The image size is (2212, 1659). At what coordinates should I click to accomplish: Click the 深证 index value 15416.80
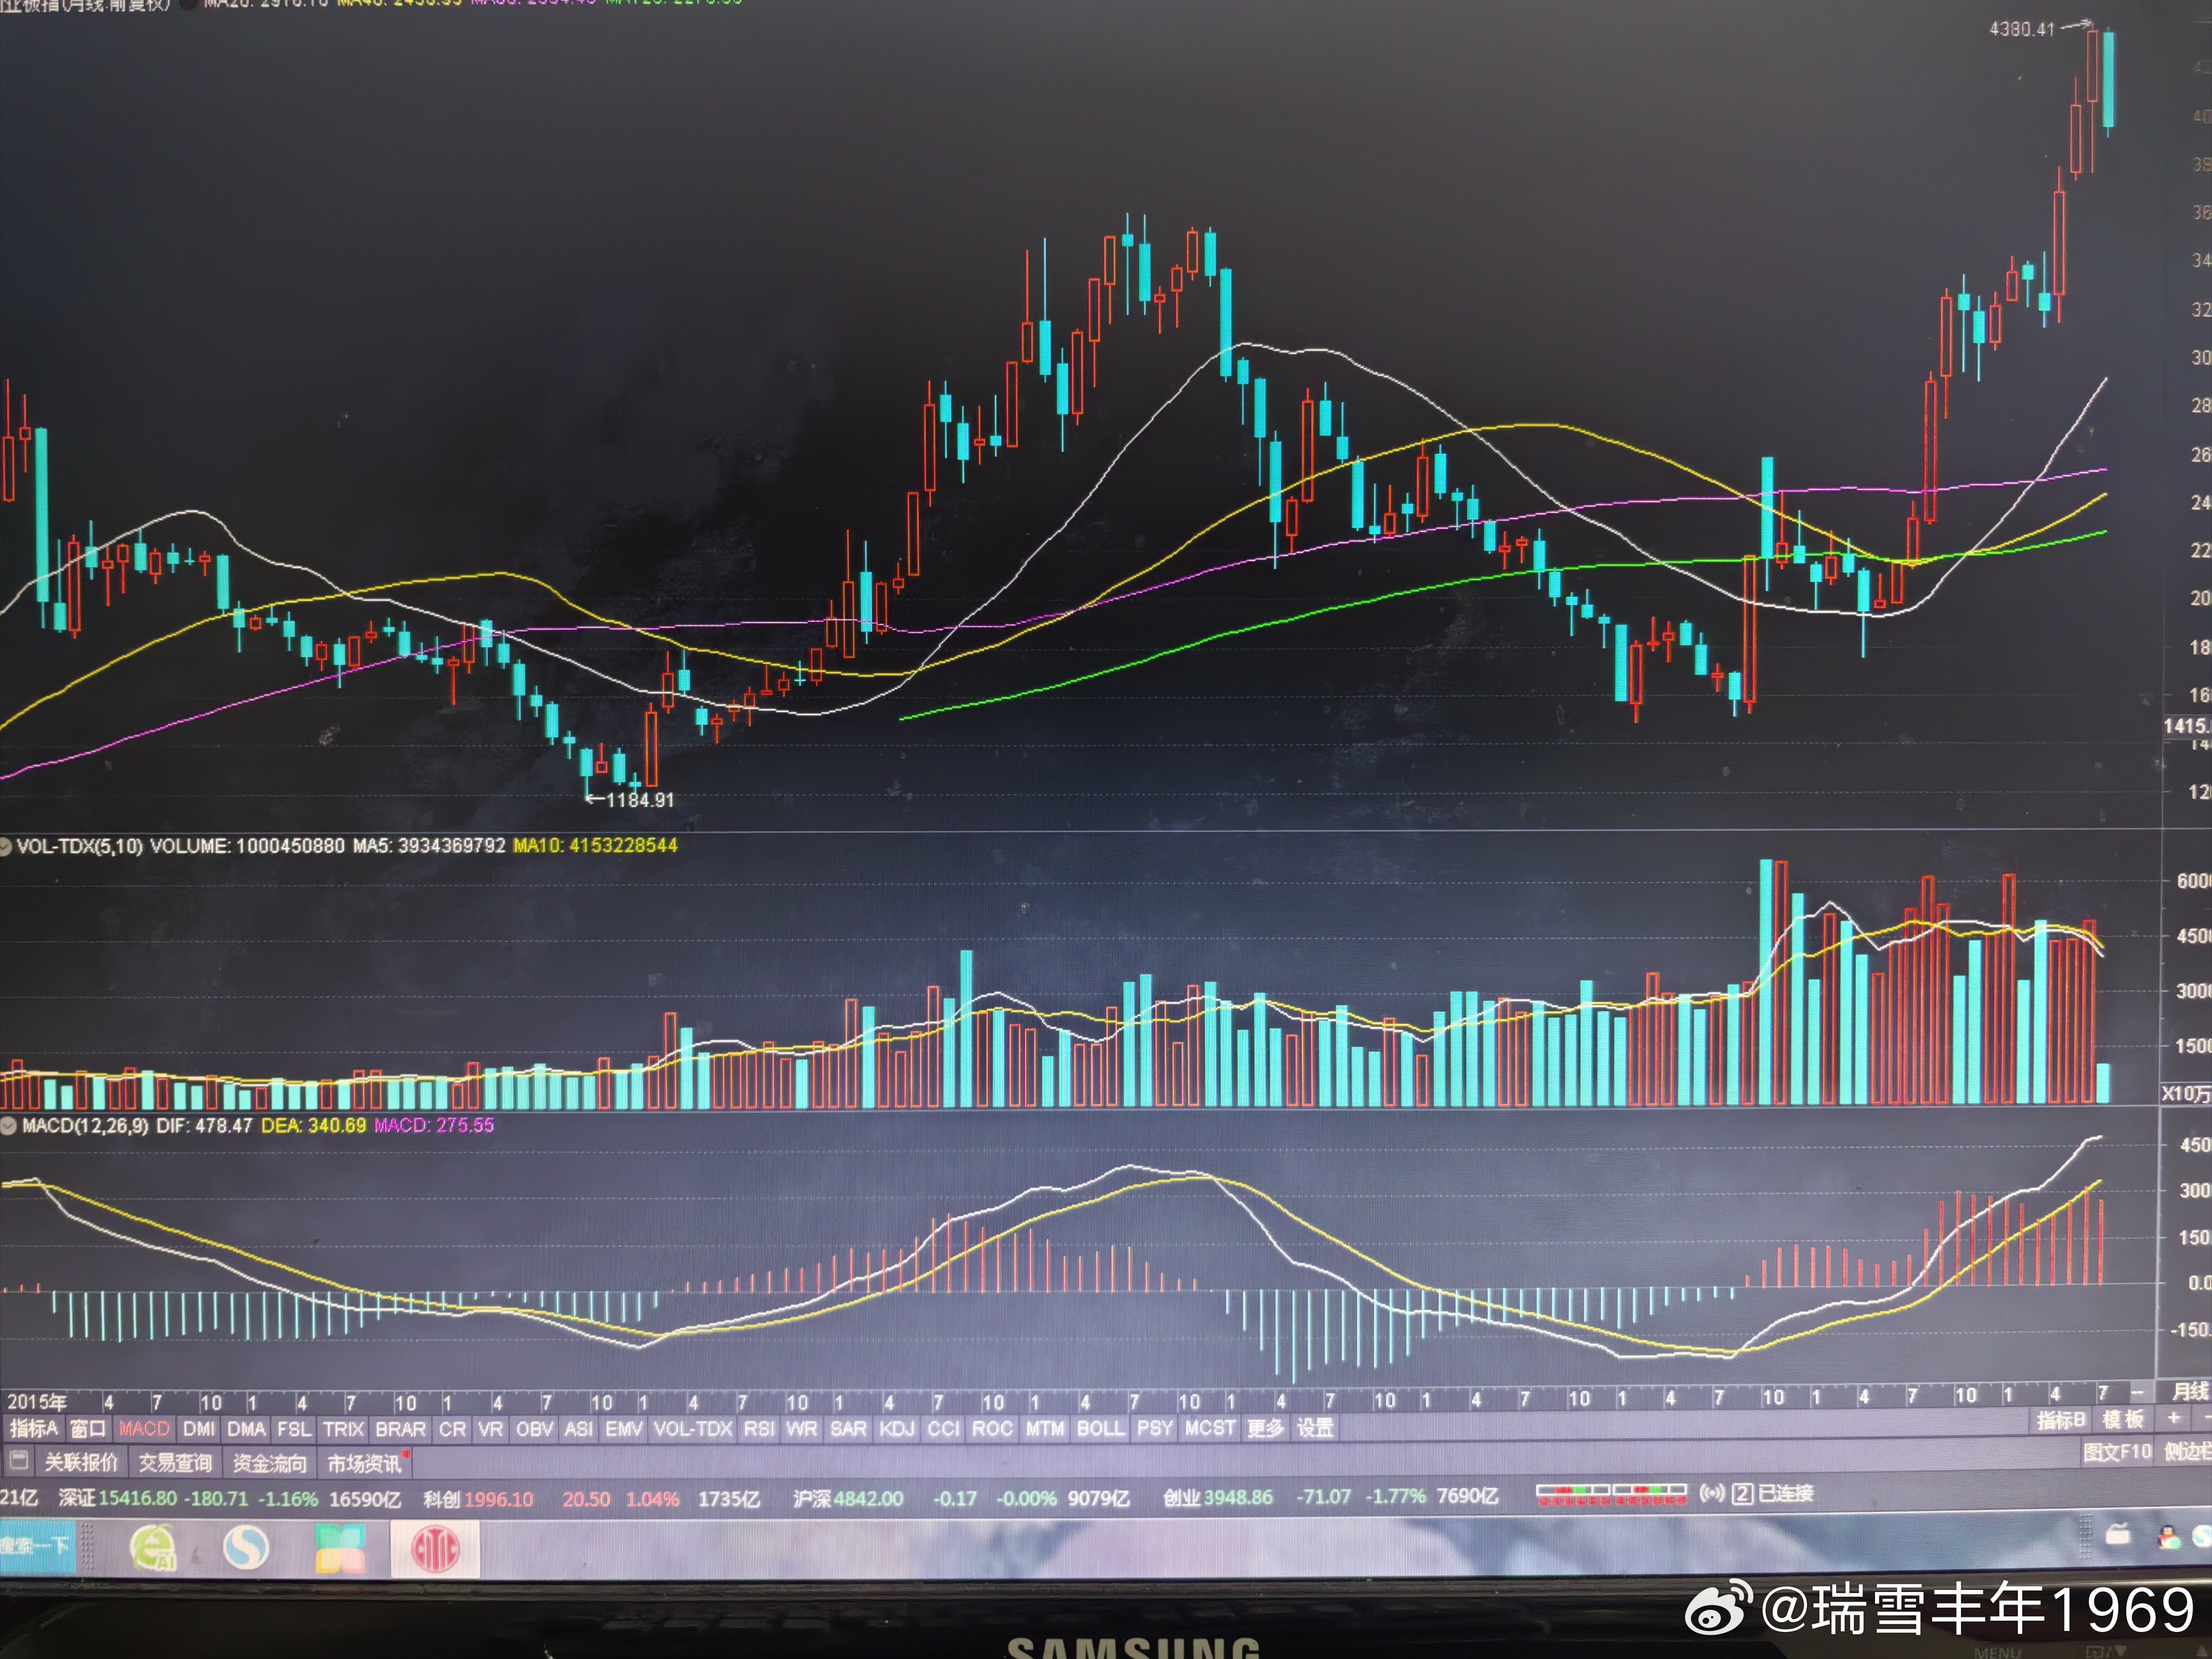pos(138,1499)
